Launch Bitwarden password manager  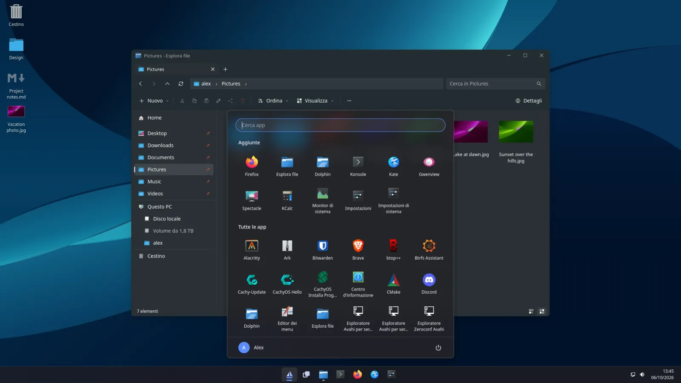click(x=323, y=250)
